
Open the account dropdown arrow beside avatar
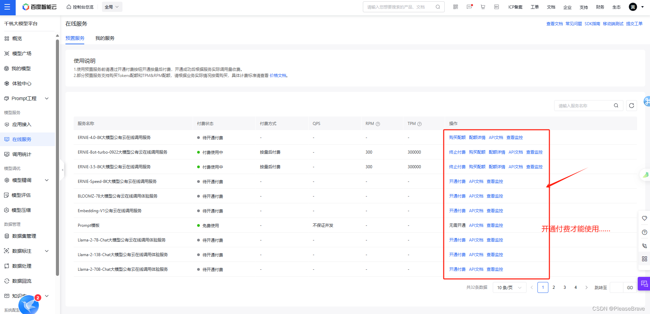coord(642,7)
